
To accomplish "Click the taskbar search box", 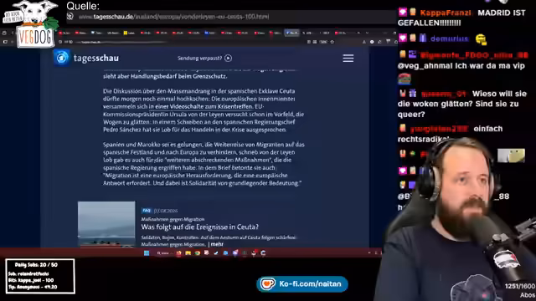I will pyautogui.click(x=163, y=253).
